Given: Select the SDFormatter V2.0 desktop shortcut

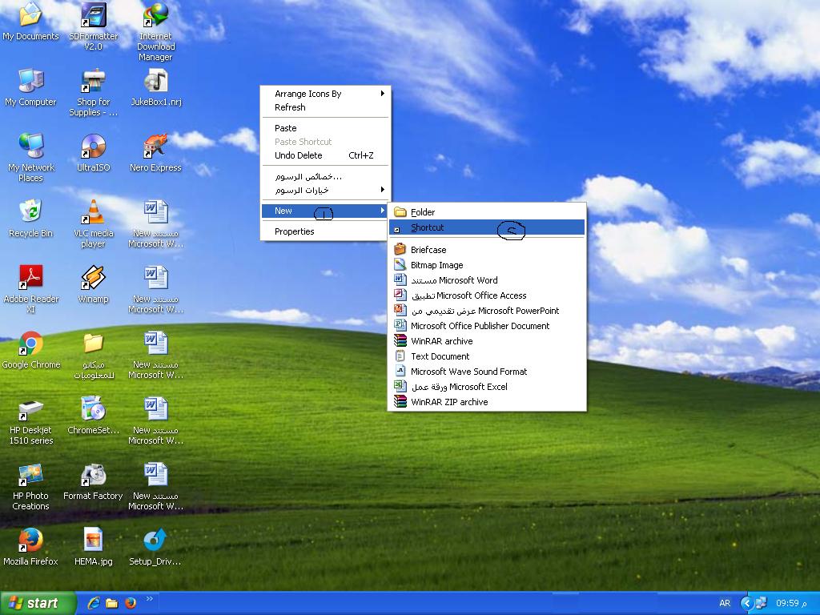Looking at the screenshot, I should tap(94, 26).
